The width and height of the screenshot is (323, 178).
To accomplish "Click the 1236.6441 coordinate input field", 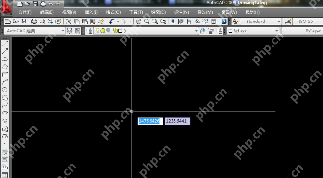I will point(177,121).
